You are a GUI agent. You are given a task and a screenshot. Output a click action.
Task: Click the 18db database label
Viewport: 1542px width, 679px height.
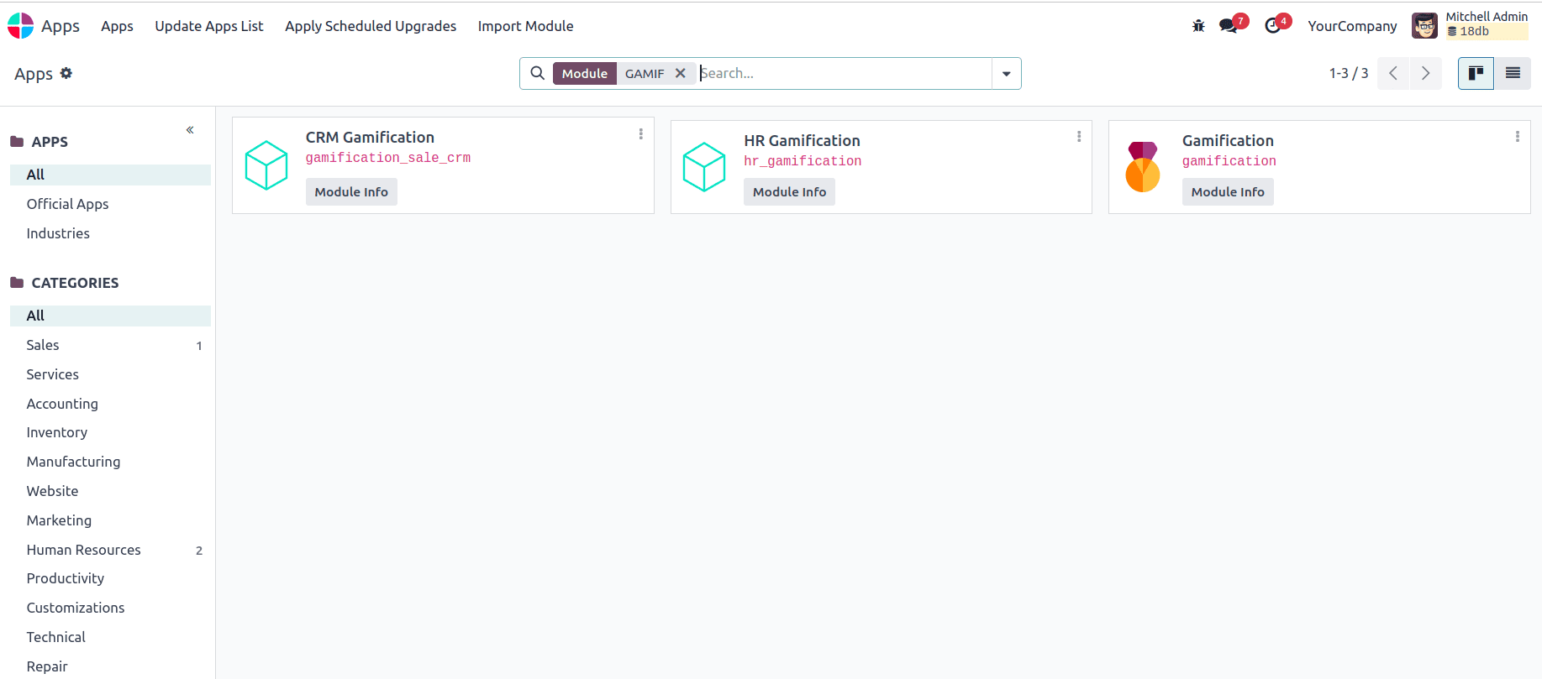[1474, 31]
